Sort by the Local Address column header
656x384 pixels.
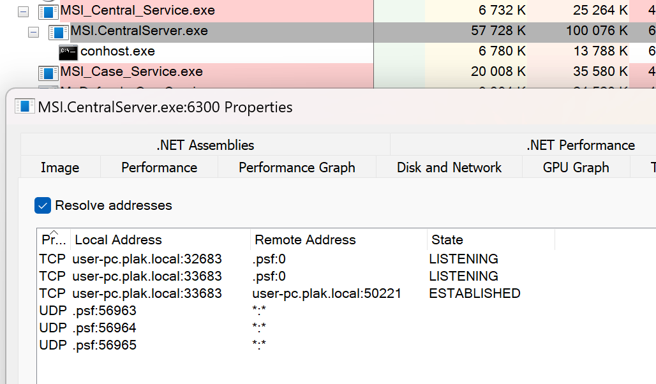[x=118, y=240]
